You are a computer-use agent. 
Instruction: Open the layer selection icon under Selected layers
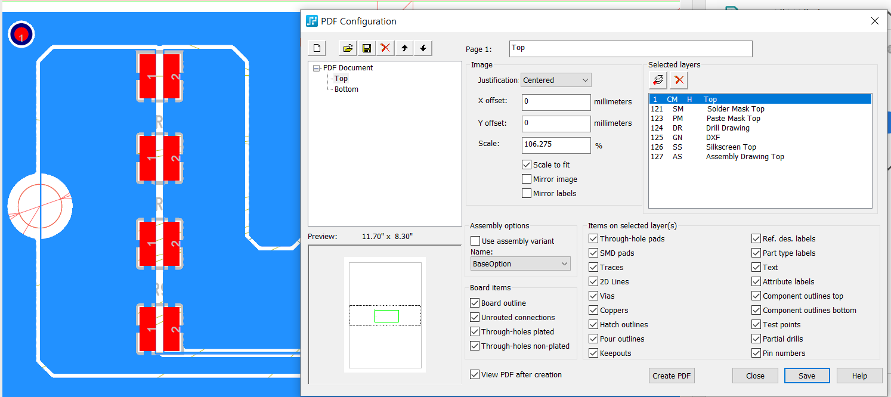coord(658,79)
